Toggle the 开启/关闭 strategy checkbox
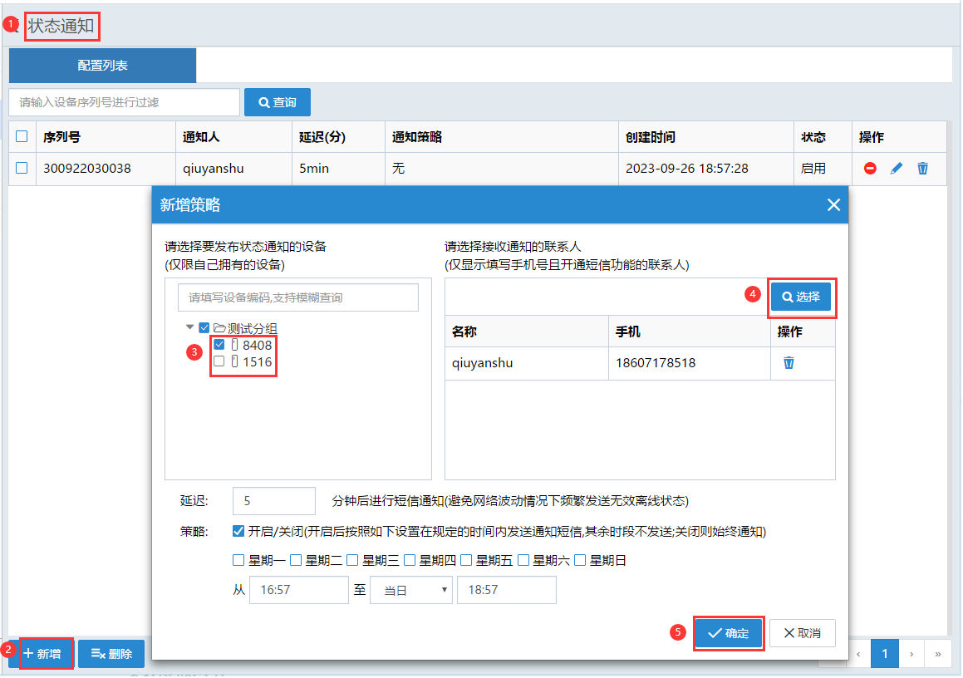The image size is (963, 678). coord(238,531)
